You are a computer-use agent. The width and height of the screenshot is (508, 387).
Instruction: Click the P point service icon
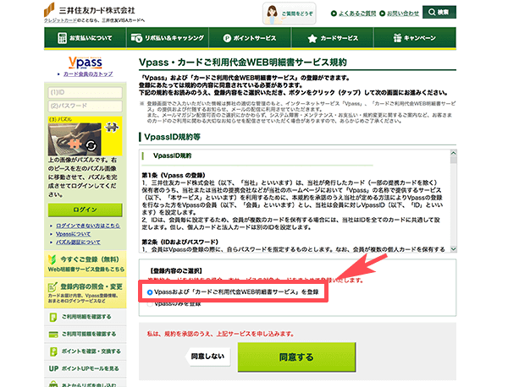227,38
